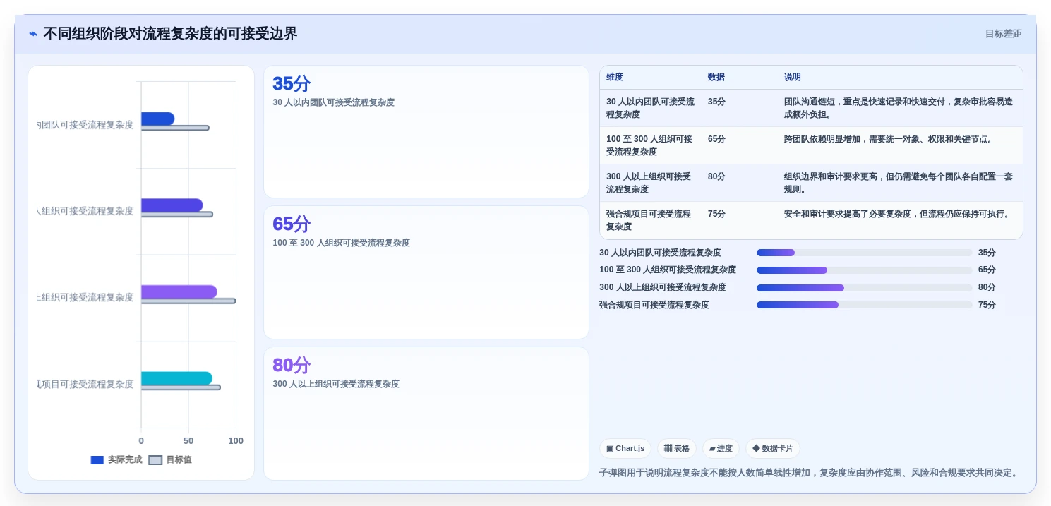Click description 安全和审计要求提高了必要复杂度
This screenshot has width=1051, height=506.
pos(897,214)
